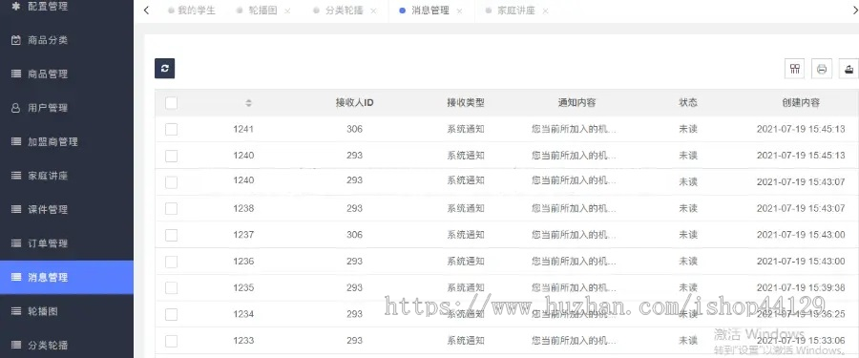The image size is (859, 358).
Task: Click the 订单管理 sidebar icon
Action: [x=16, y=243]
